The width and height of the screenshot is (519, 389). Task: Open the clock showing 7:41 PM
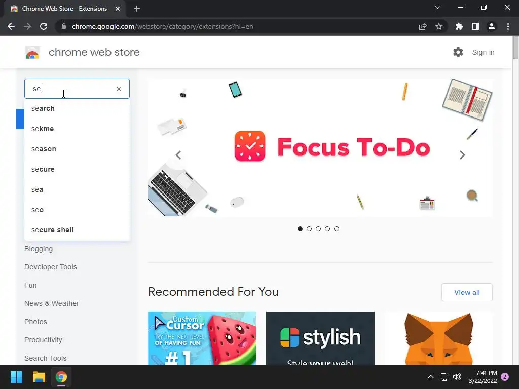[x=483, y=377]
